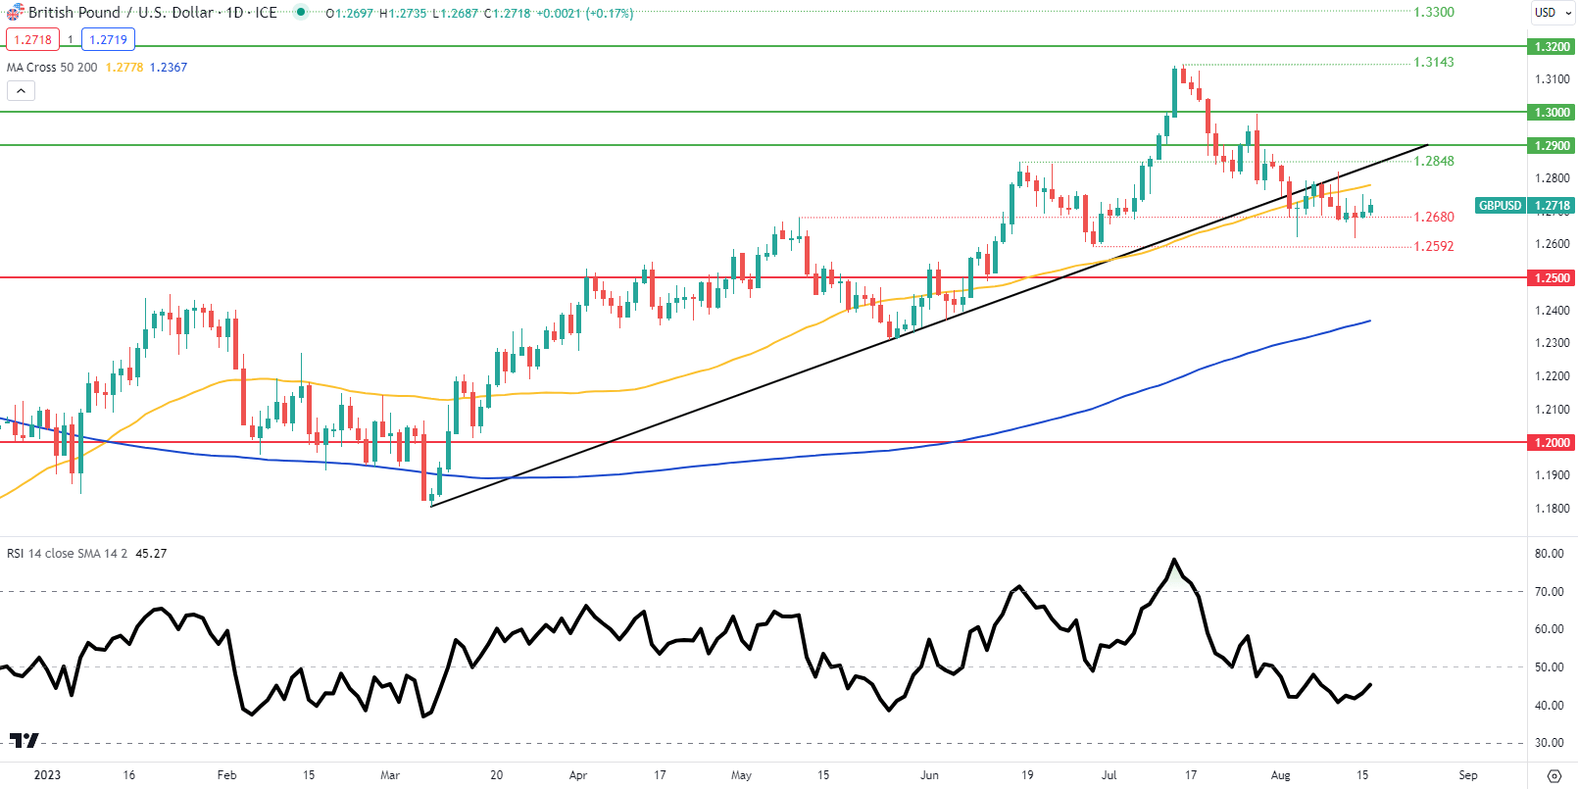Select the British Pound / U.S. Dollar title
1578x789 pixels.
coord(122,13)
